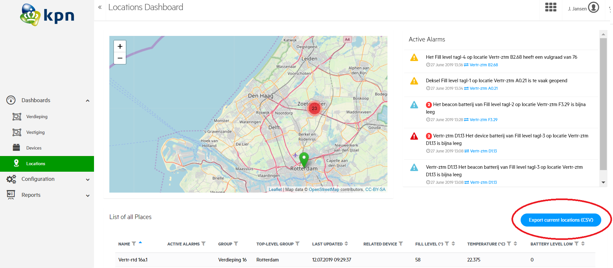Screen dimensions: 613x268
Task: Collapse the Dashboards menu chevron
Action: 87,101
